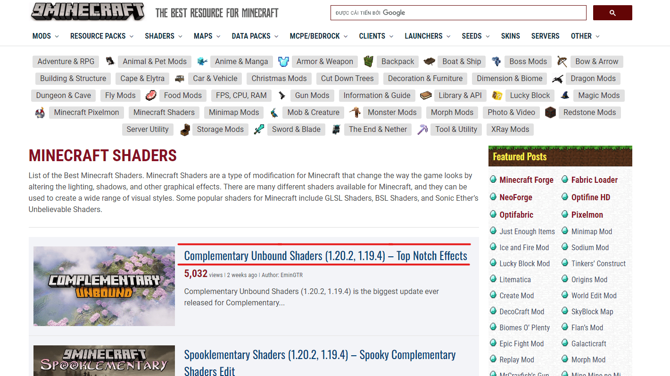
Task: Open Minecraft Forge featured post
Action: point(527,180)
